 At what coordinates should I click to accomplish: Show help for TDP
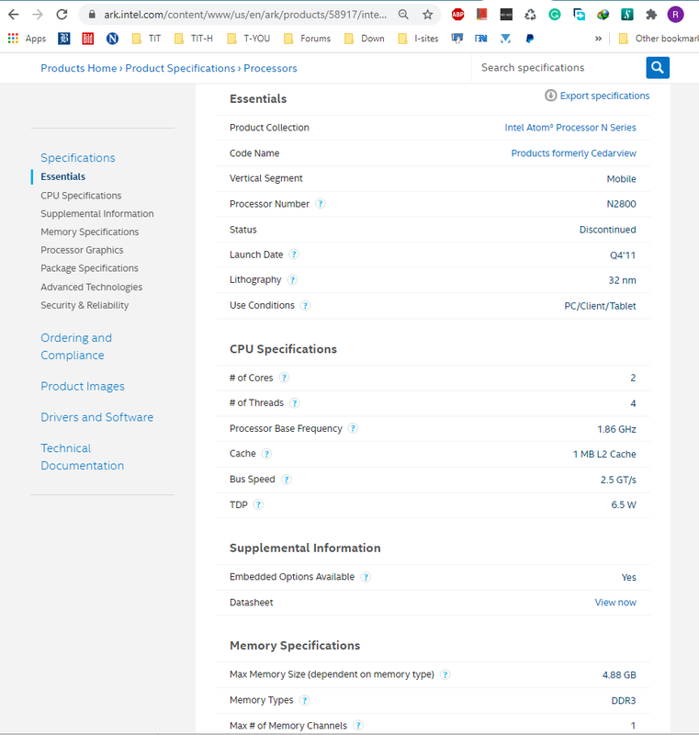click(258, 504)
